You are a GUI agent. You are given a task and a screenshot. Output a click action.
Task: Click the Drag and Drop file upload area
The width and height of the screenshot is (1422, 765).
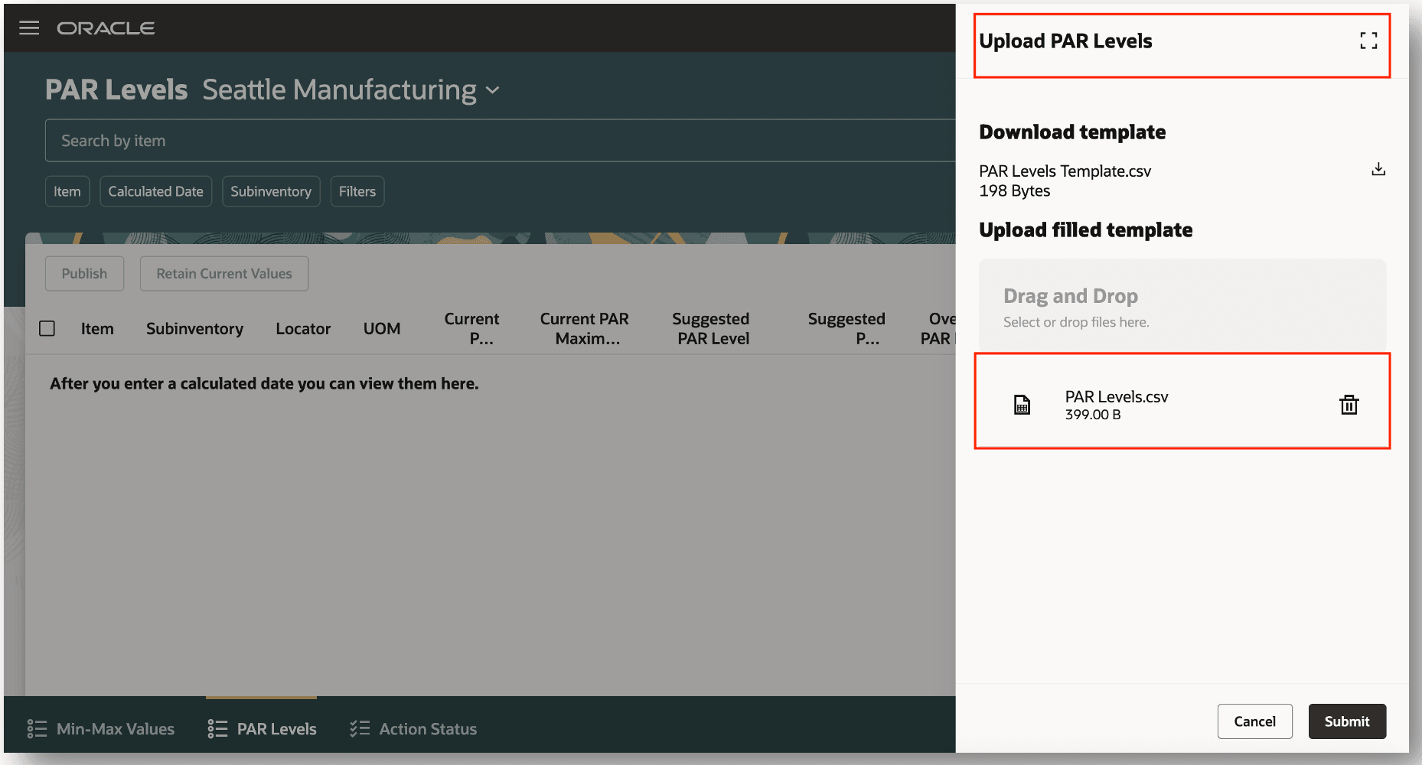pos(1182,306)
